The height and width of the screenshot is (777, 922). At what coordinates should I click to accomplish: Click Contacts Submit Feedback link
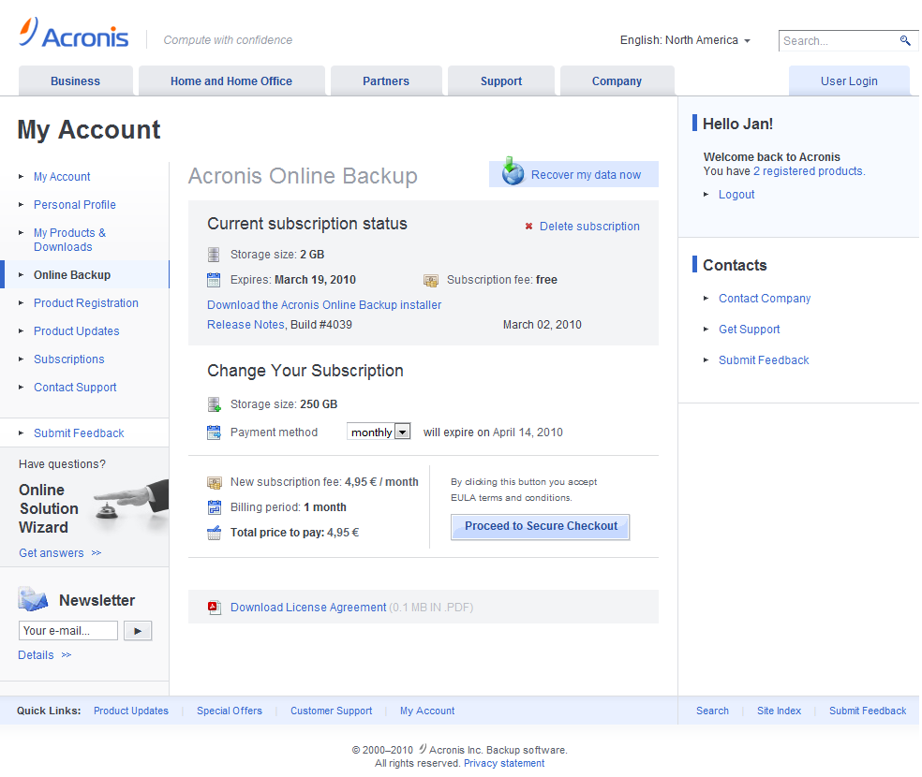(764, 360)
